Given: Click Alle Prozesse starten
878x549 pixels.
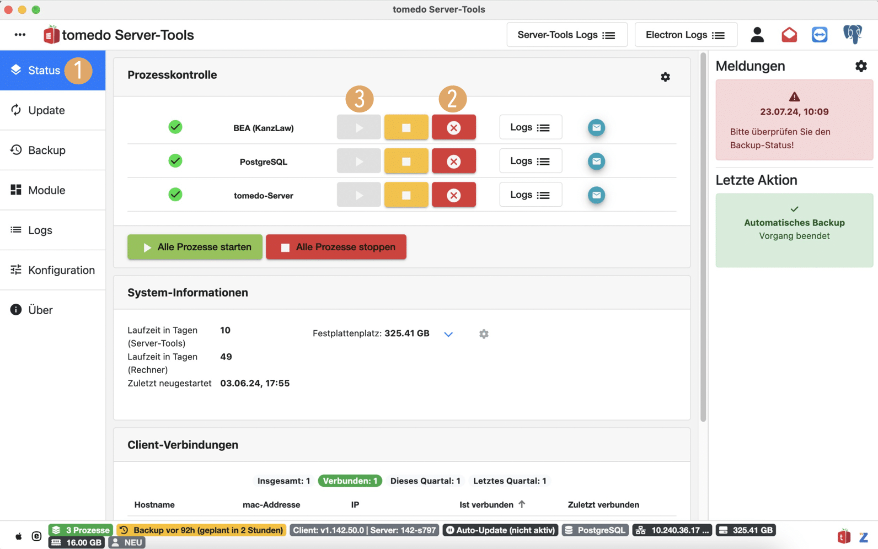Looking at the screenshot, I should click(195, 247).
